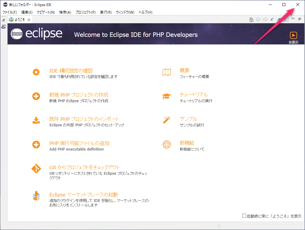Click the Git diamond icon

36,169
